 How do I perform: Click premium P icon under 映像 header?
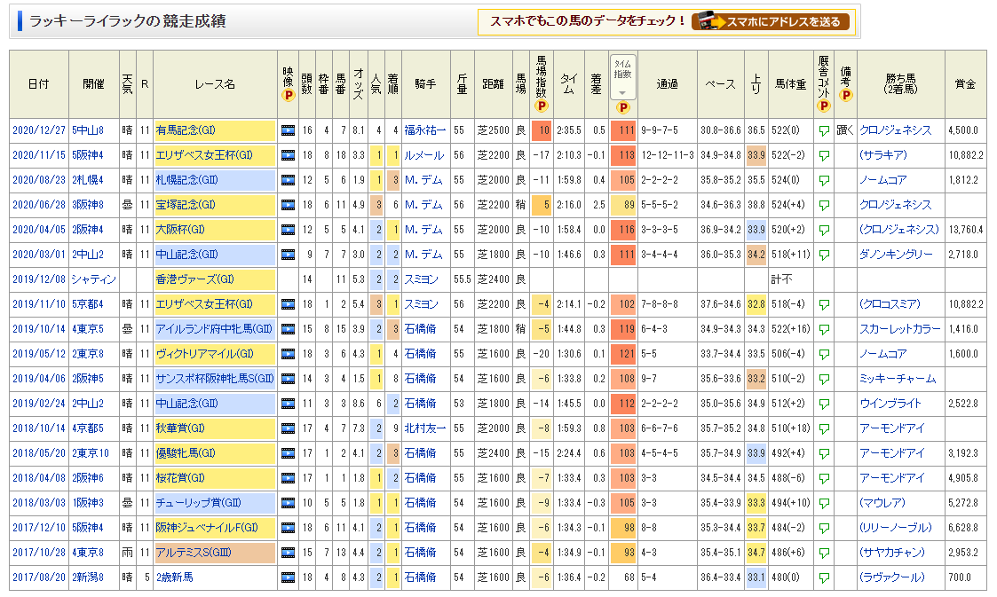(x=287, y=95)
